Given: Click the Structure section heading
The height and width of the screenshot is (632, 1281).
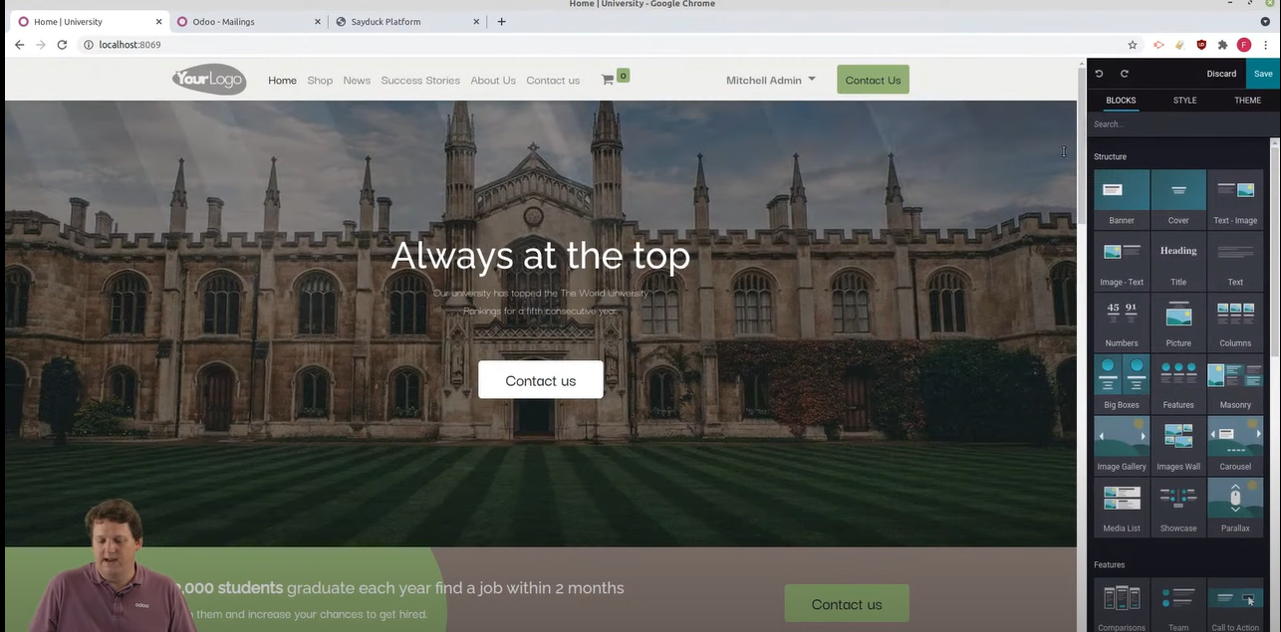Looking at the screenshot, I should point(1110,156).
